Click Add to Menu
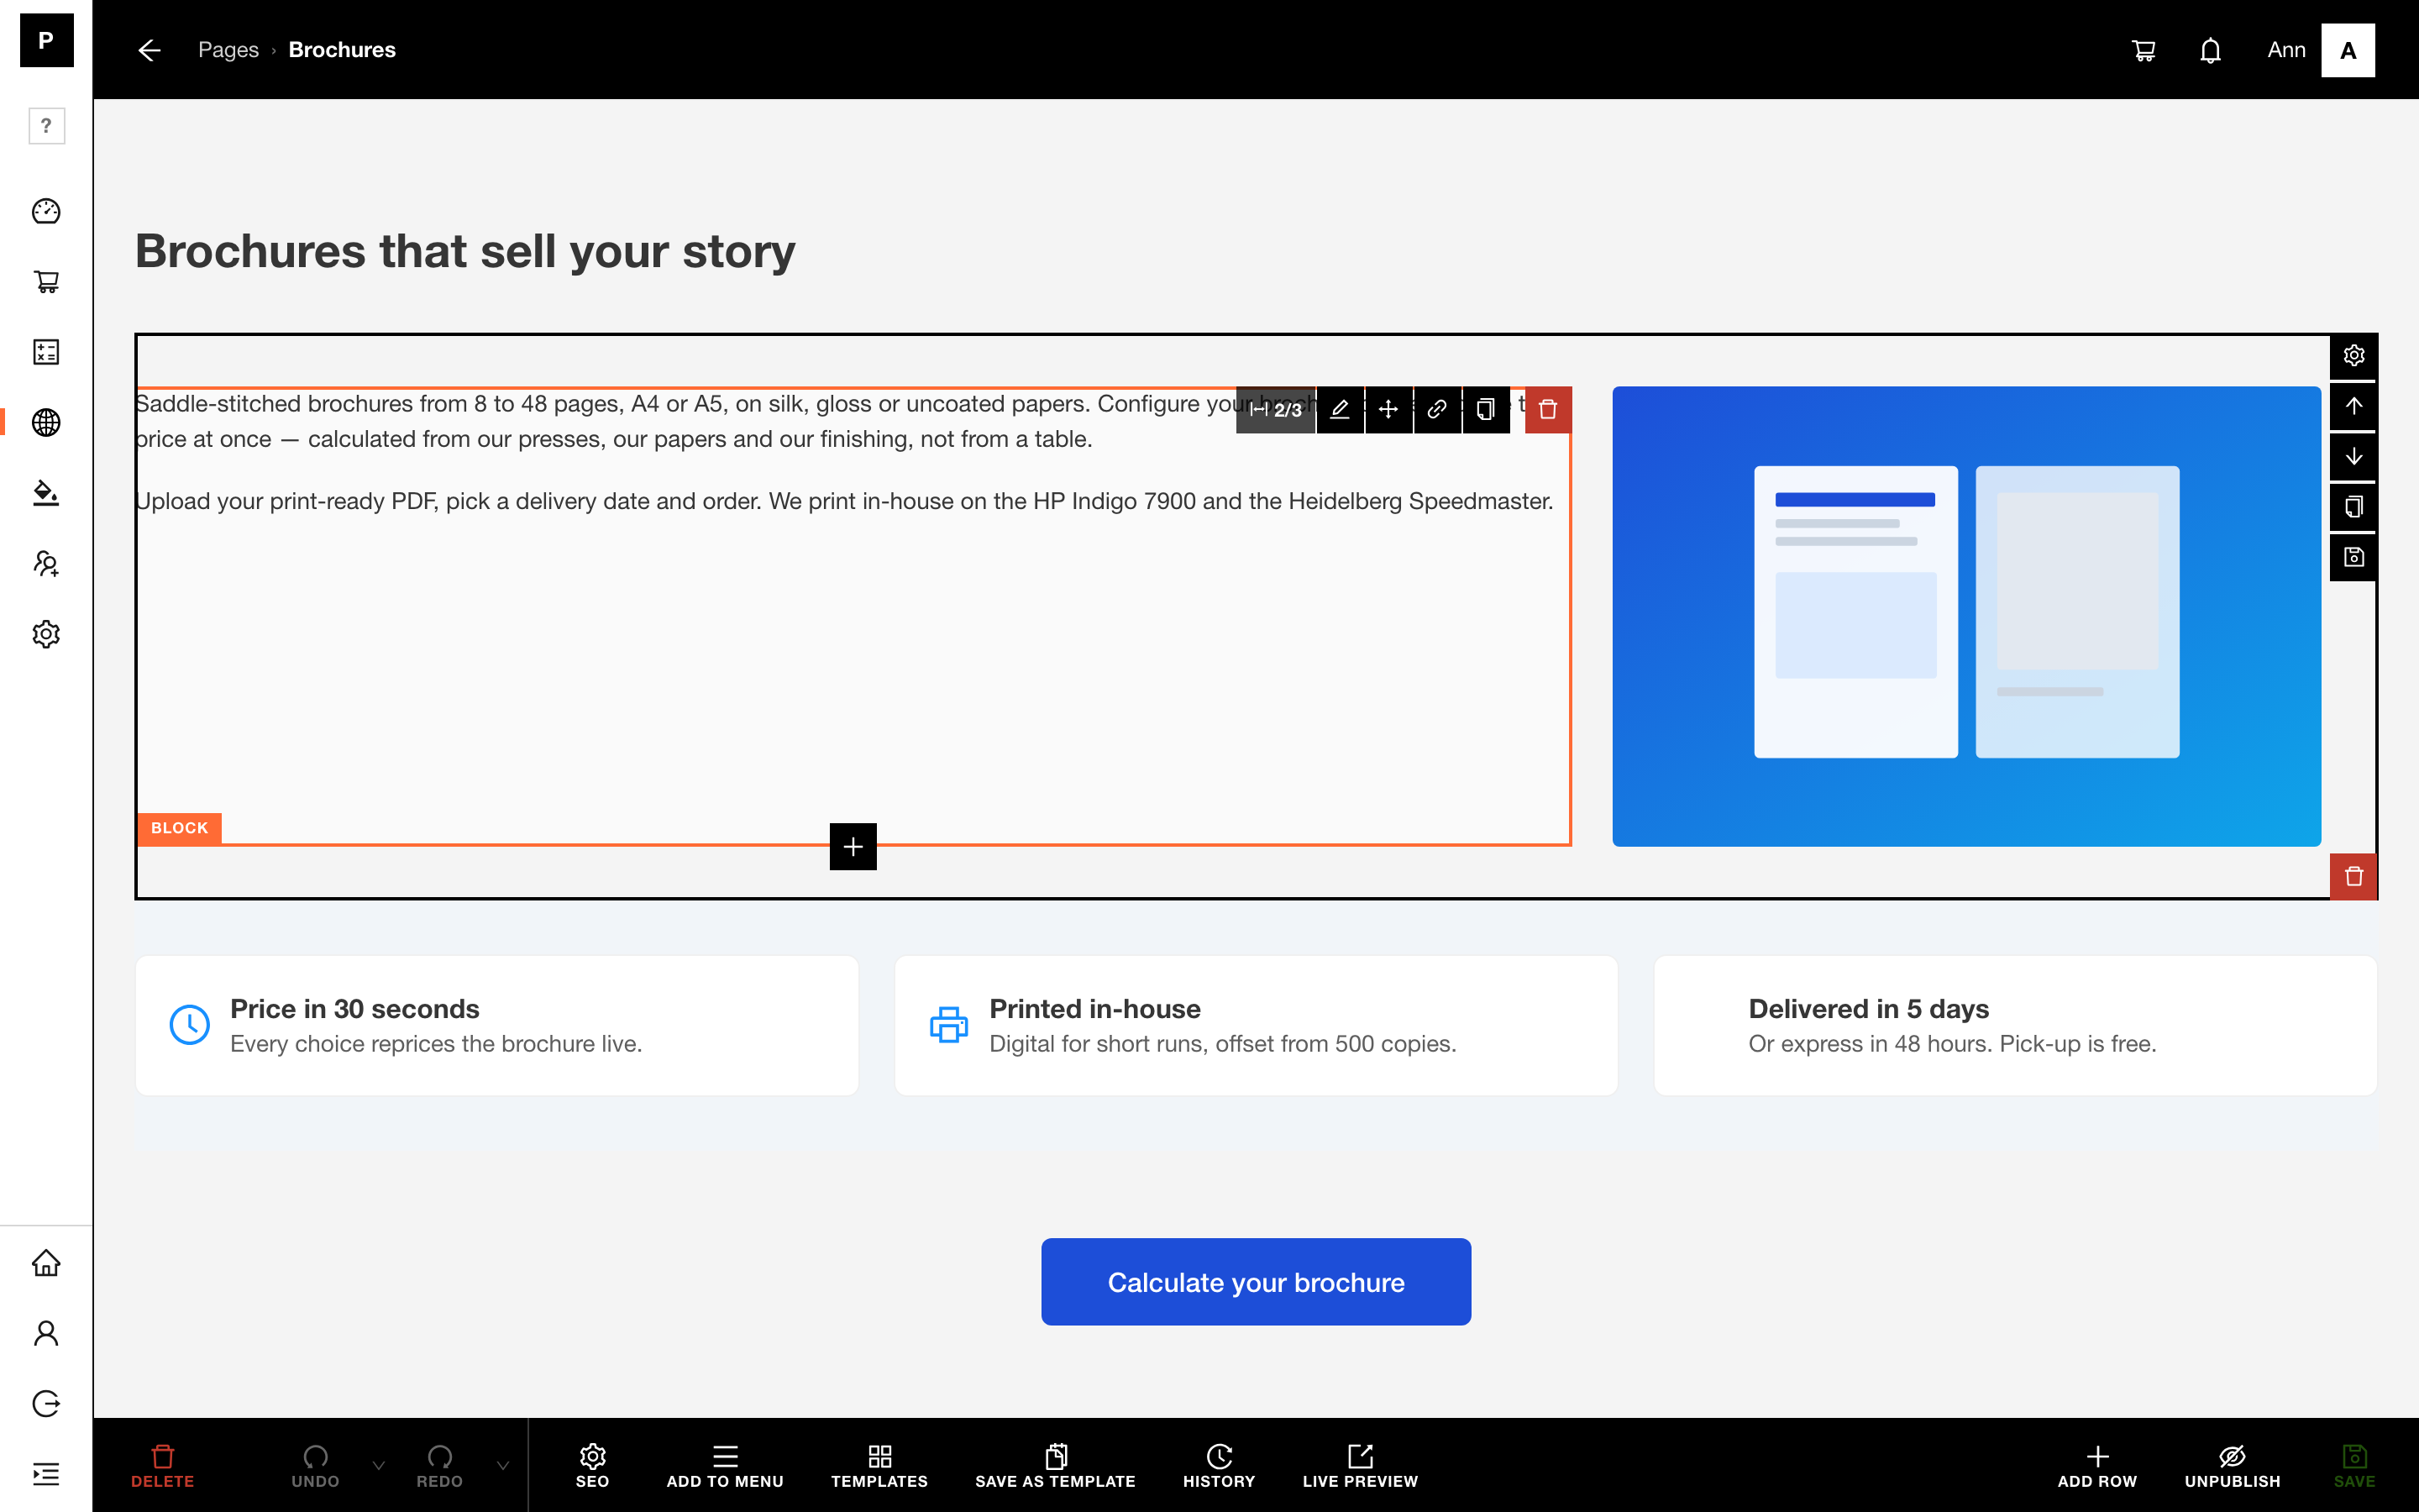 click(725, 1466)
